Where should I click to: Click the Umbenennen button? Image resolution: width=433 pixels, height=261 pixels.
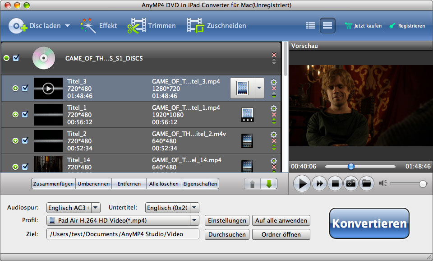coord(94,184)
